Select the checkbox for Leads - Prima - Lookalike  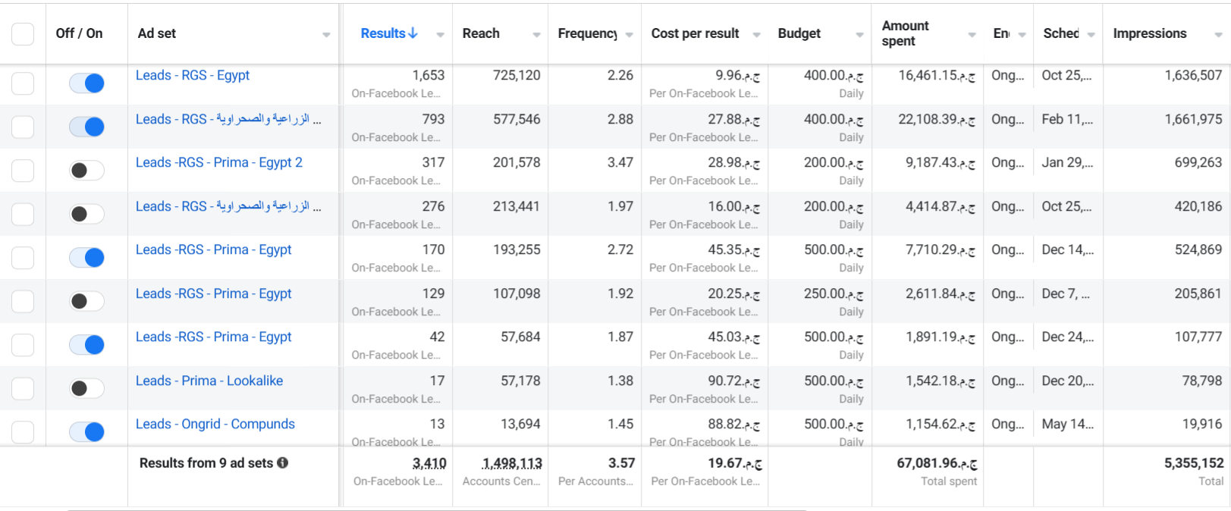[x=23, y=388]
